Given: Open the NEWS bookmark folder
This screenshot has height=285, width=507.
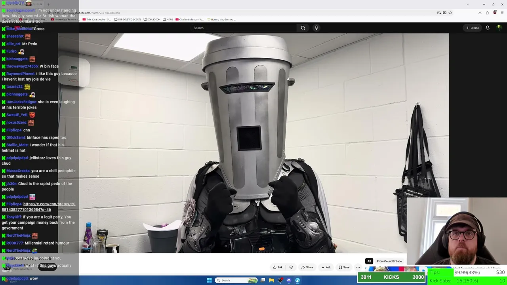Looking at the screenshot, I should click(x=168, y=19).
